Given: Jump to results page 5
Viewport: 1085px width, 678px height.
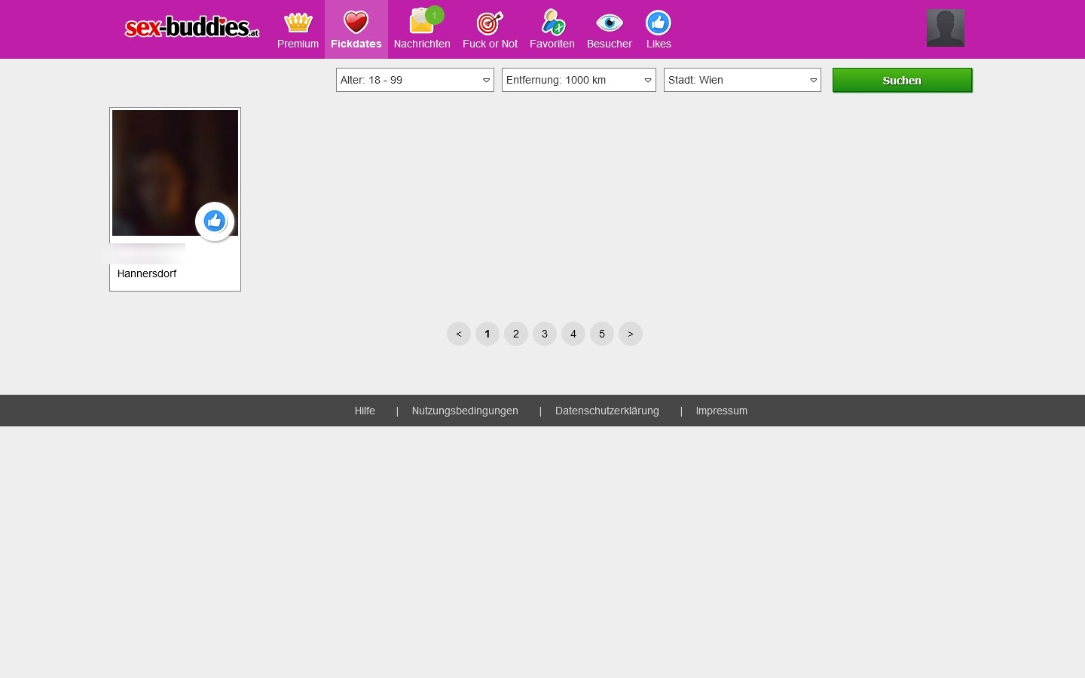Looking at the screenshot, I should click(x=602, y=334).
